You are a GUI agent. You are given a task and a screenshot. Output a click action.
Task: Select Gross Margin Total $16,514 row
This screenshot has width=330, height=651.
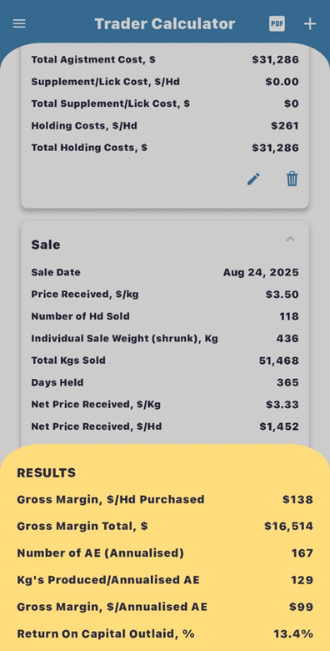165,527
